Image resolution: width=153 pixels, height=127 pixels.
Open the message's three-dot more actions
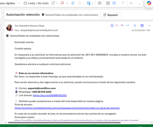coord(149,25)
